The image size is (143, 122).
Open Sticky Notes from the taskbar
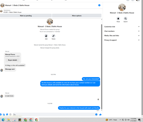20,120
